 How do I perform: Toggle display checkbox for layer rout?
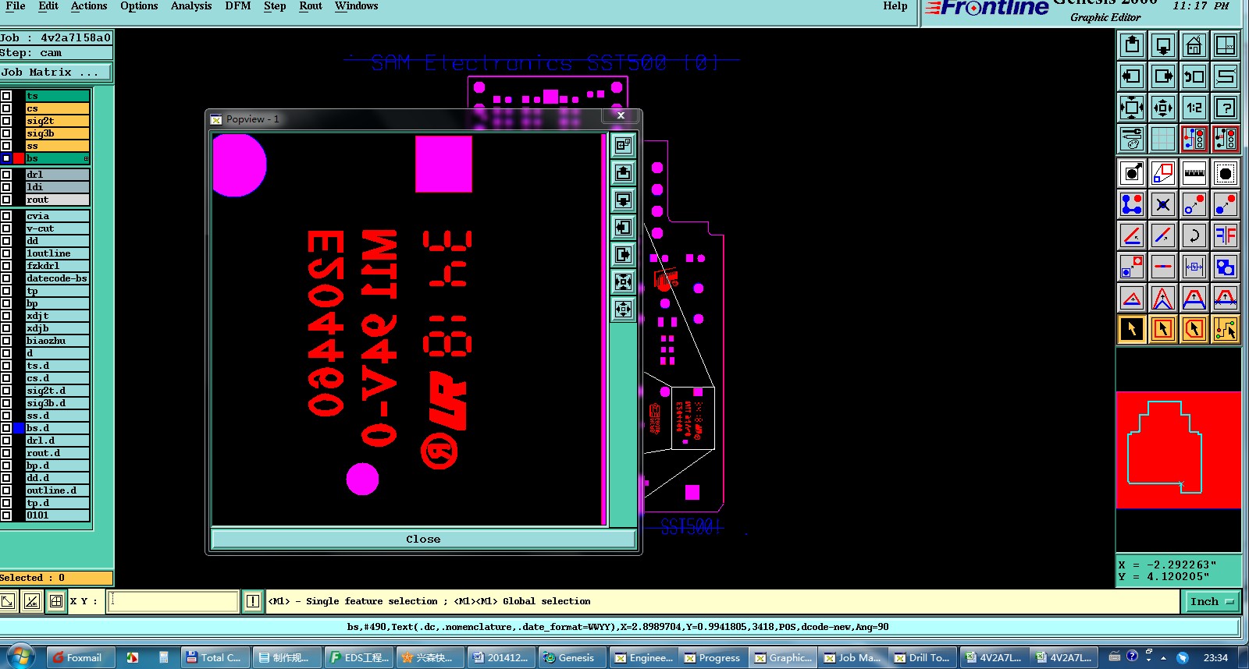tap(6, 200)
